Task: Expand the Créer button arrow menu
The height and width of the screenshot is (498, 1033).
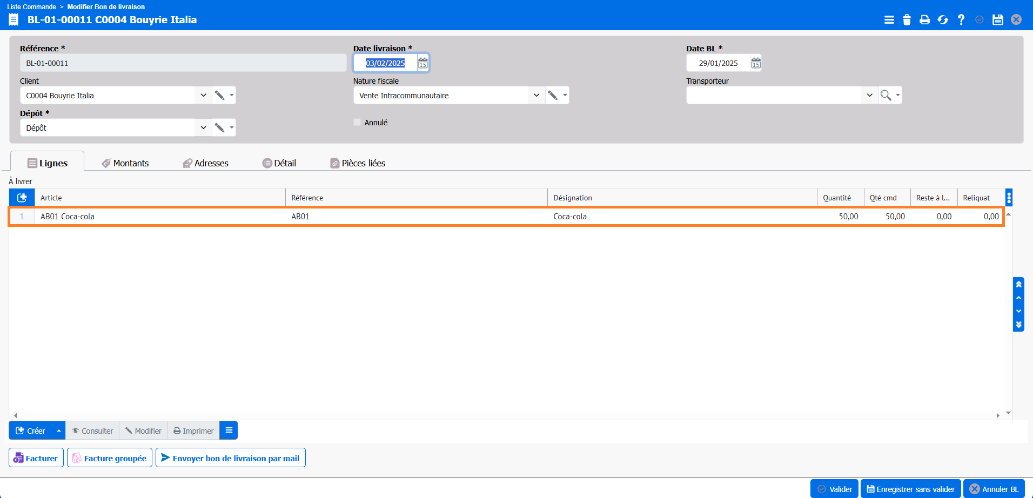Action: point(59,431)
